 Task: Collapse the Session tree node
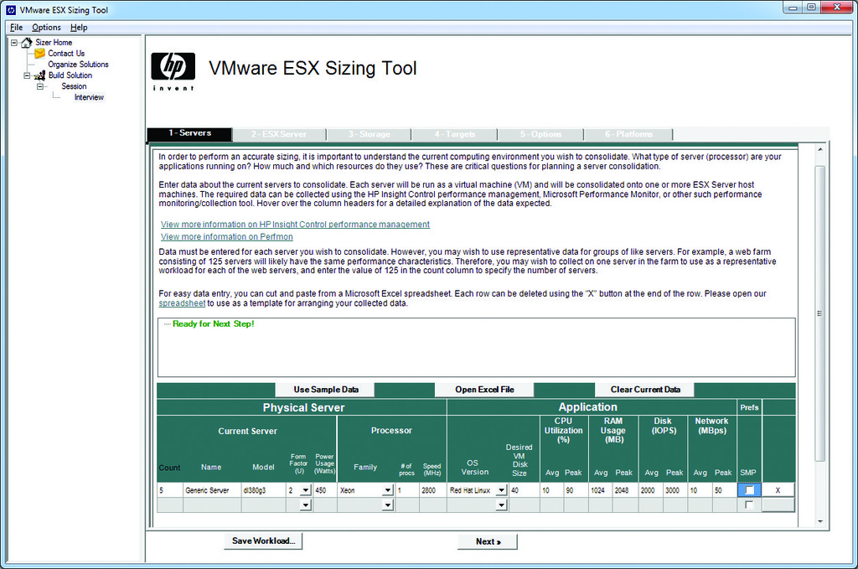click(40, 86)
